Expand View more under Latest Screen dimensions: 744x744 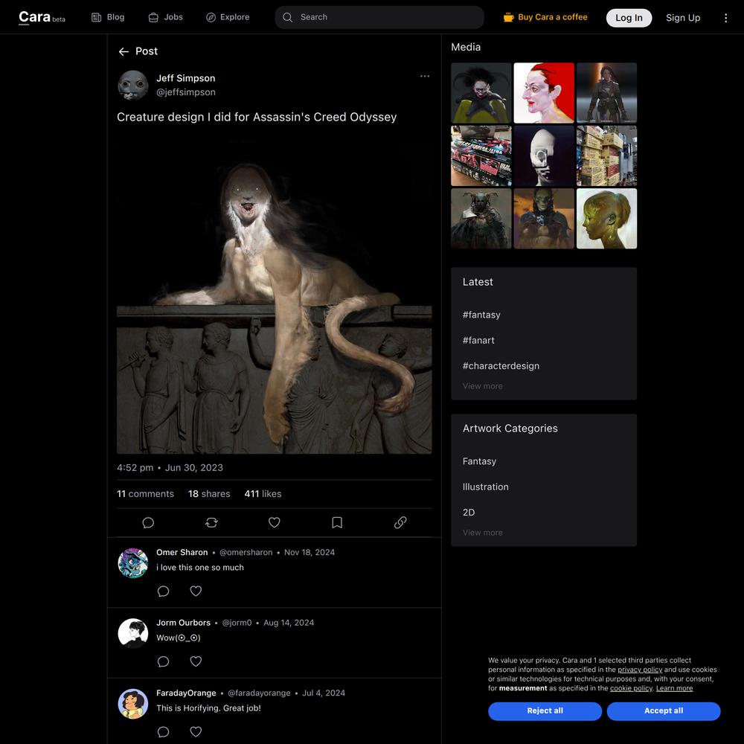483,386
